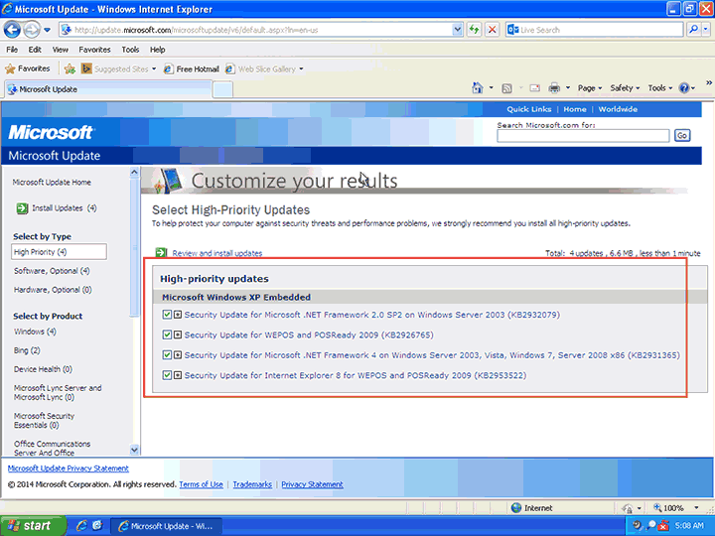Screen dimensions: 715x536
Task: Expand details for KB2931365 update
Action: point(178,355)
